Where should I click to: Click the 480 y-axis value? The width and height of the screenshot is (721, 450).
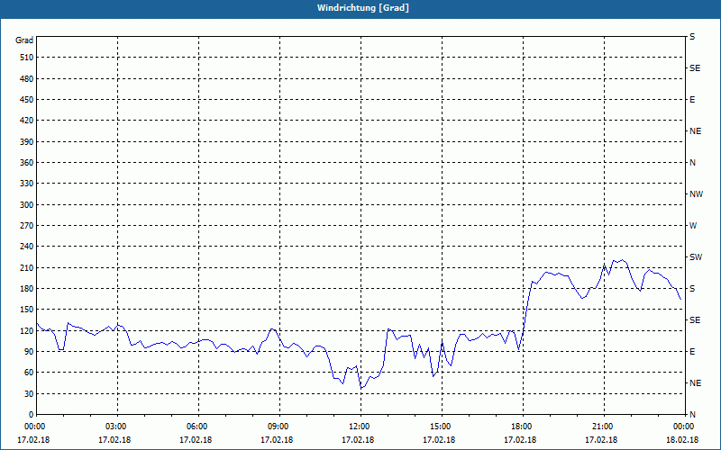tap(27, 79)
